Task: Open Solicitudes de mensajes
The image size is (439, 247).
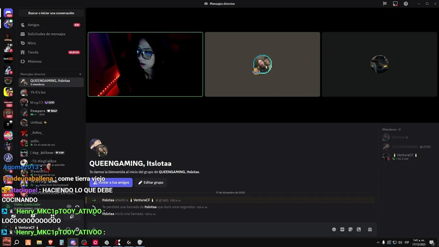Action: click(x=51, y=34)
